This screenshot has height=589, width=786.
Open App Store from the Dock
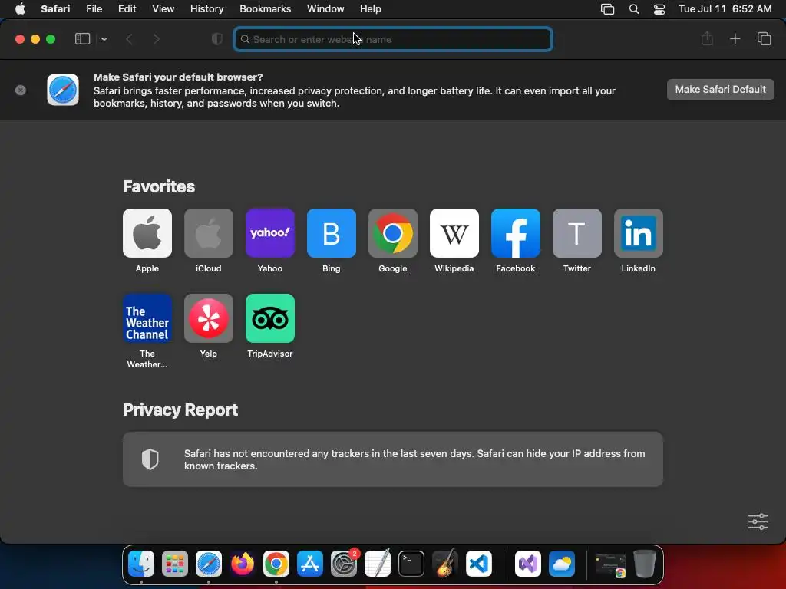(x=310, y=564)
